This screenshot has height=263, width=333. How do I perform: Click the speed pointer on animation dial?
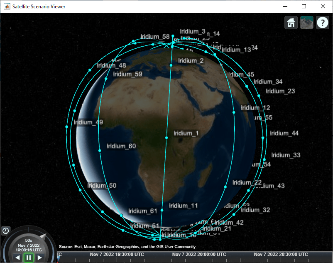pyautogui.click(x=43, y=236)
